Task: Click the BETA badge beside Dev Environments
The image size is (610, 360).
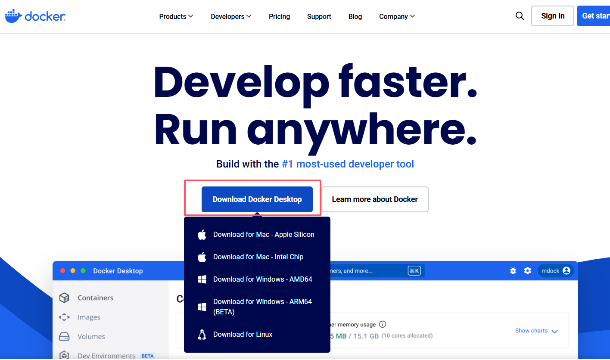Action: (x=148, y=356)
